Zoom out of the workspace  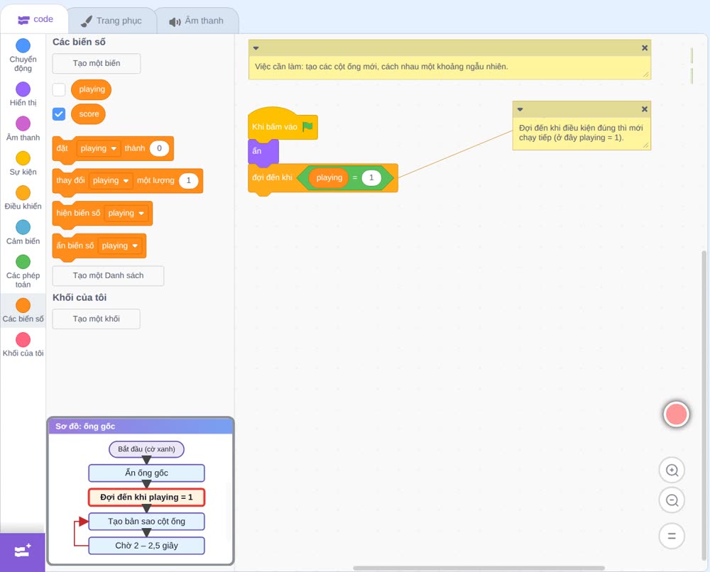(x=672, y=500)
